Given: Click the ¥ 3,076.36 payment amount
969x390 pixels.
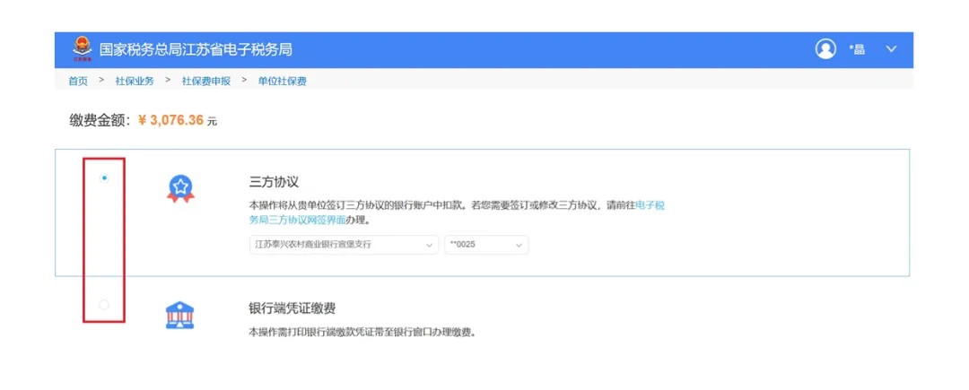Looking at the screenshot, I should click(170, 120).
